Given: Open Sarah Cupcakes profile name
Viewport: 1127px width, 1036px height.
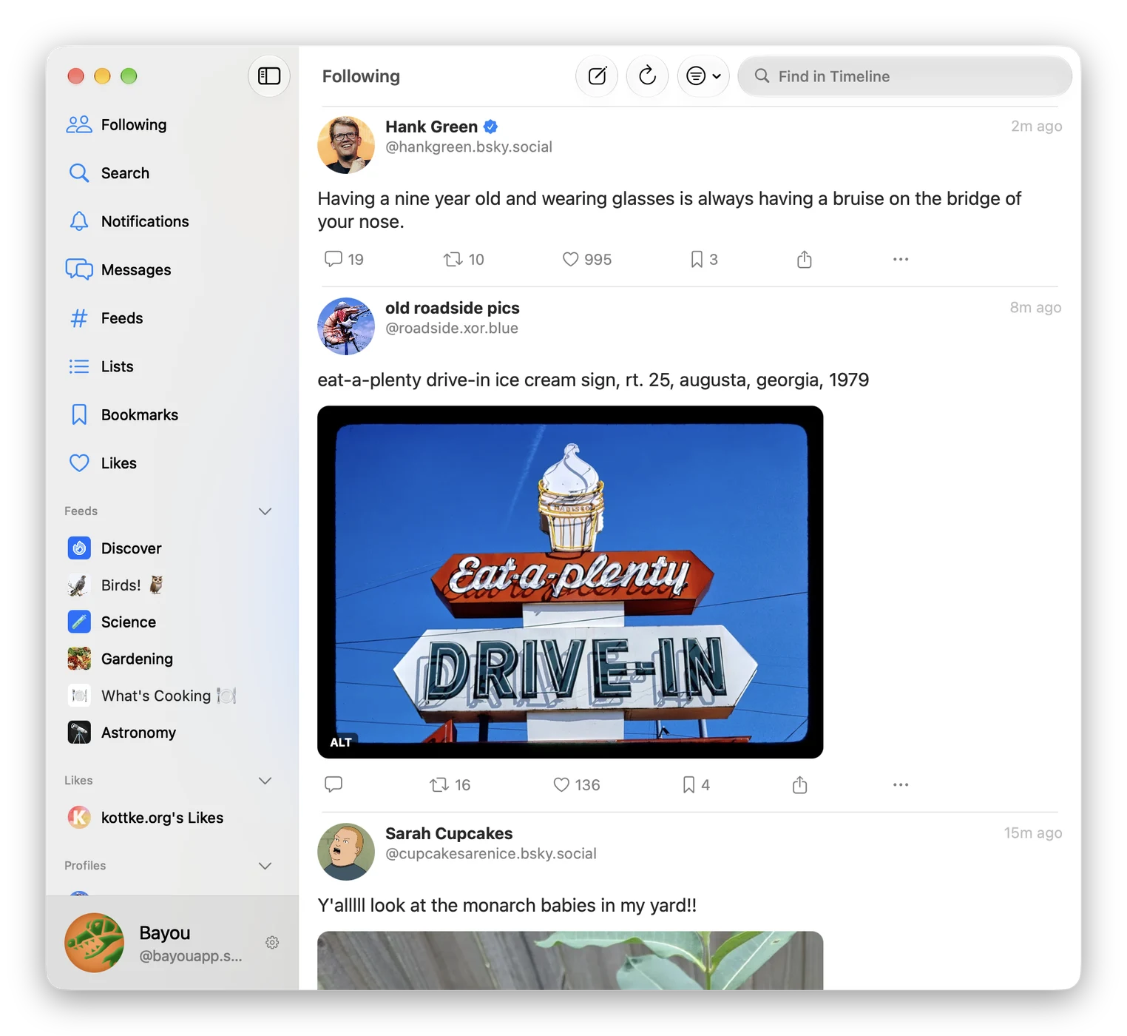Looking at the screenshot, I should click(x=449, y=833).
